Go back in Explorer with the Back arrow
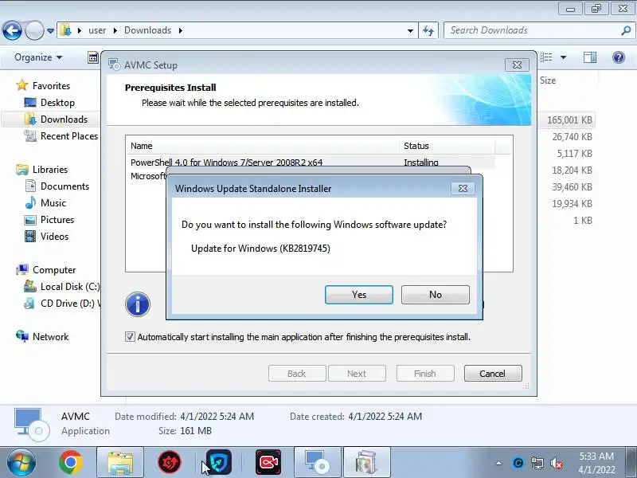Image resolution: width=637 pixels, height=478 pixels. (12, 30)
